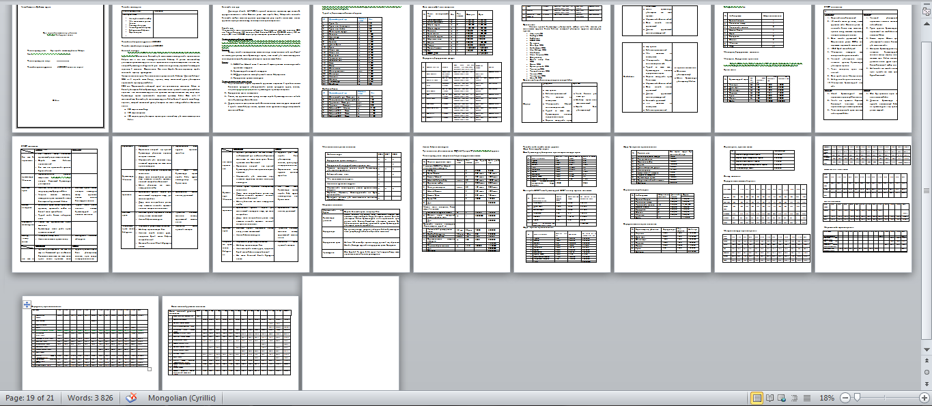Click the Zoom Out minus button

[845, 398]
